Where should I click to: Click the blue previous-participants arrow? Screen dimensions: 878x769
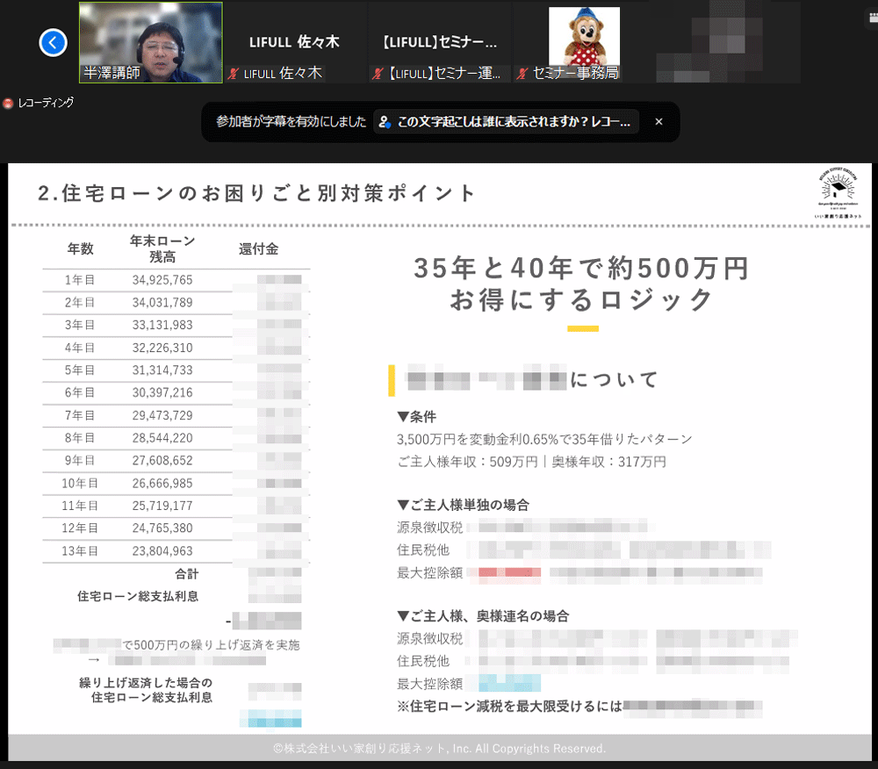pyautogui.click(x=54, y=42)
